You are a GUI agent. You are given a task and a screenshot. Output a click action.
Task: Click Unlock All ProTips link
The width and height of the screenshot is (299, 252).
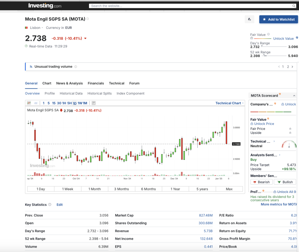coord(285,192)
